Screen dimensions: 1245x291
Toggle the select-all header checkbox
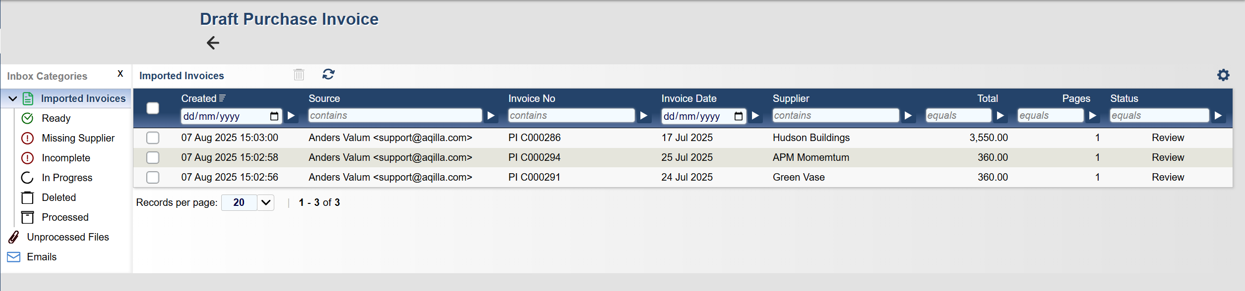(x=153, y=108)
